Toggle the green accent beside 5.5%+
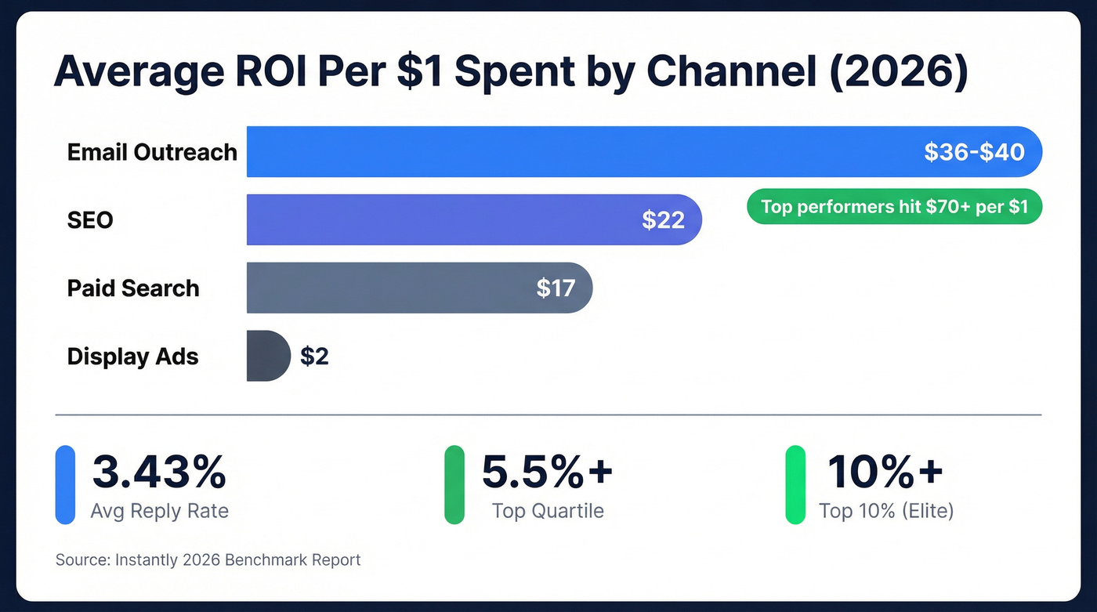The image size is (1097, 612). coord(454,483)
